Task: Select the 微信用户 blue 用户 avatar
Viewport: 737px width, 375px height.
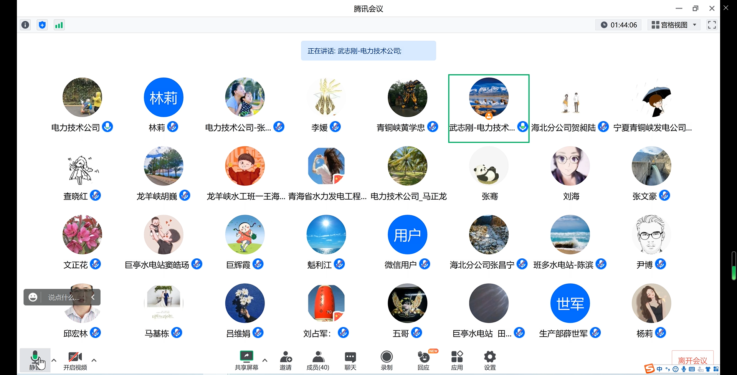Action: (x=407, y=235)
